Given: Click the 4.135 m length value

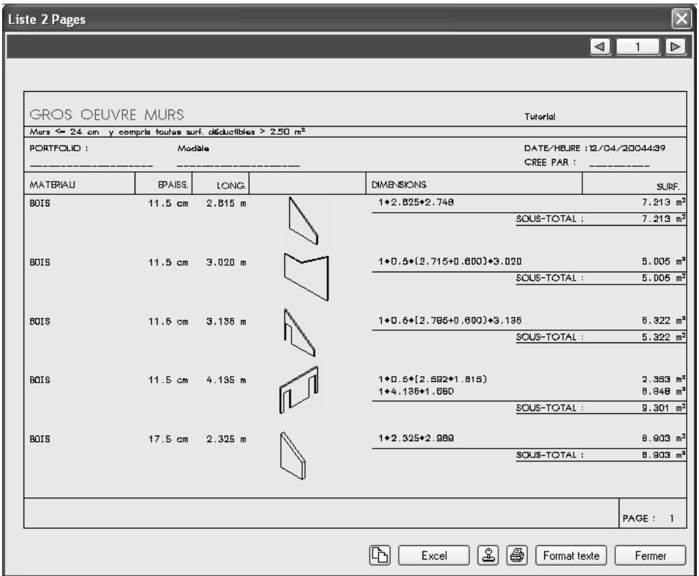Looking at the screenshot, I should (226, 380).
